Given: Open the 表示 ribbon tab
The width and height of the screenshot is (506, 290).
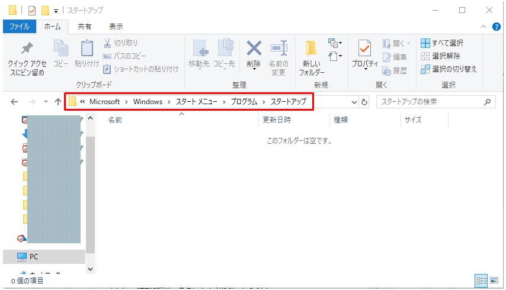Looking at the screenshot, I should click(116, 27).
